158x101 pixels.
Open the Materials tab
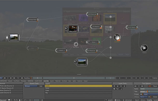[58, 81]
